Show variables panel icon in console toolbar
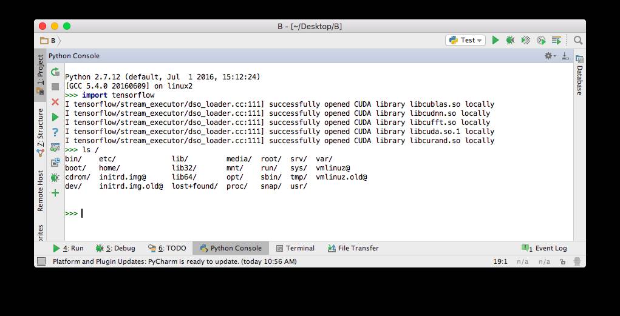This screenshot has height=316, width=620. (55, 147)
